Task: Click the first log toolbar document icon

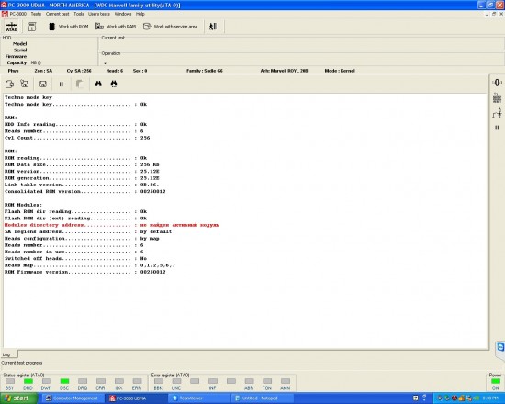Action: 9,84
